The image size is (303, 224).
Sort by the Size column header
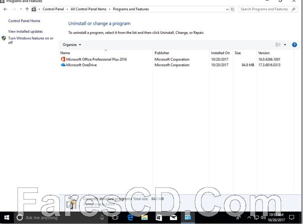[245, 53]
